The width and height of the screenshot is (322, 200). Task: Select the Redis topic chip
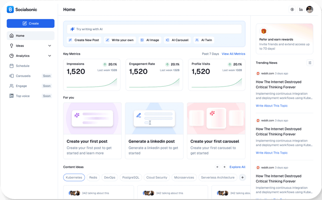(x=93, y=177)
